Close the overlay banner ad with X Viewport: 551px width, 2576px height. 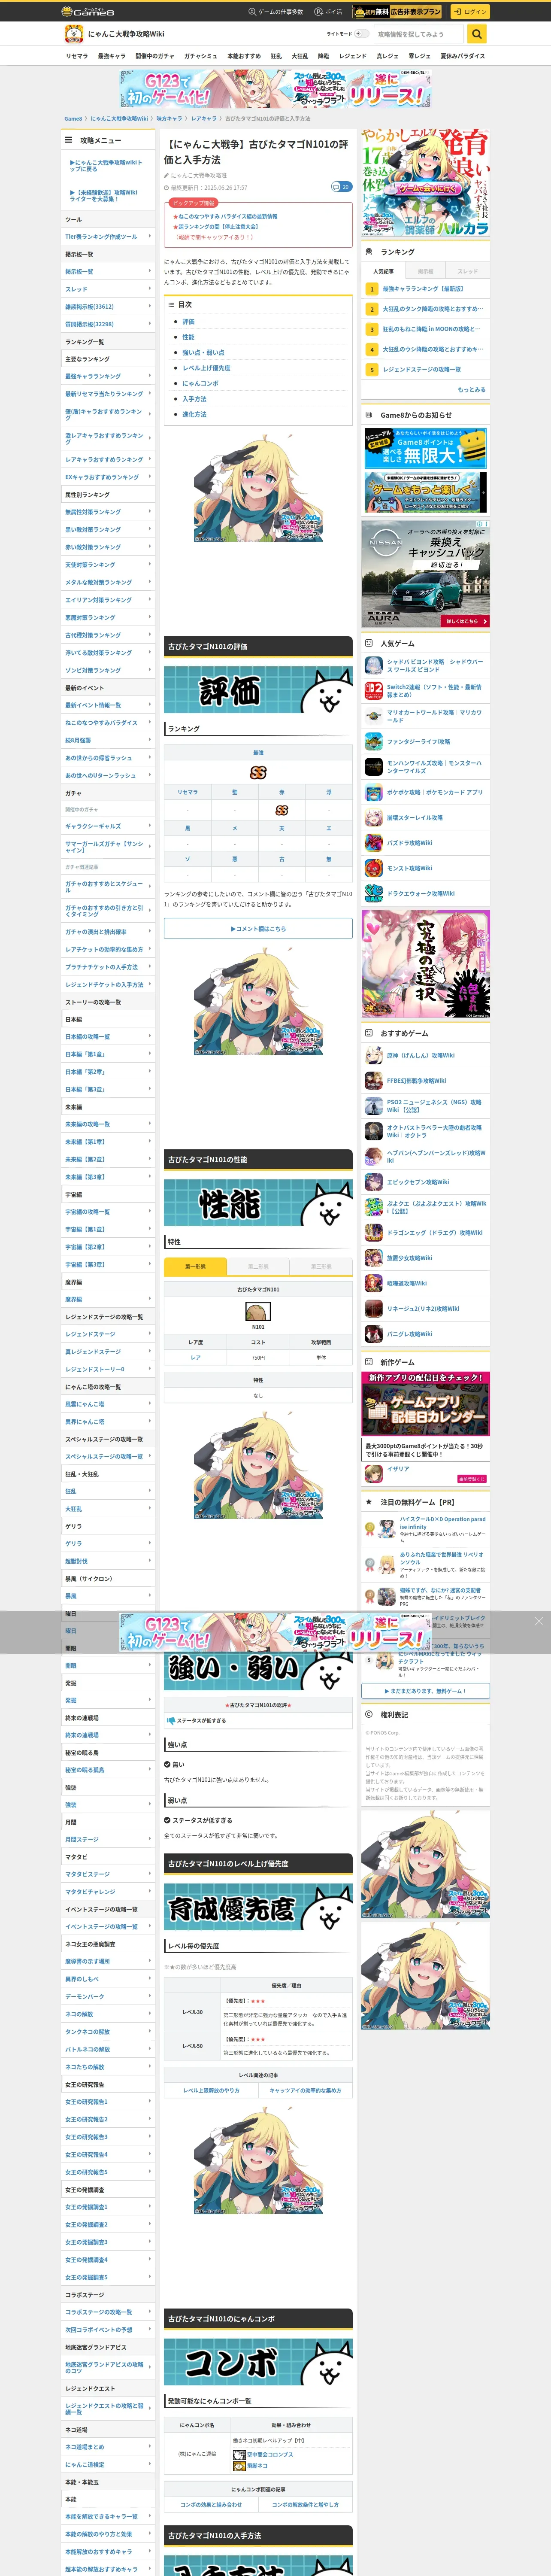(x=538, y=1621)
